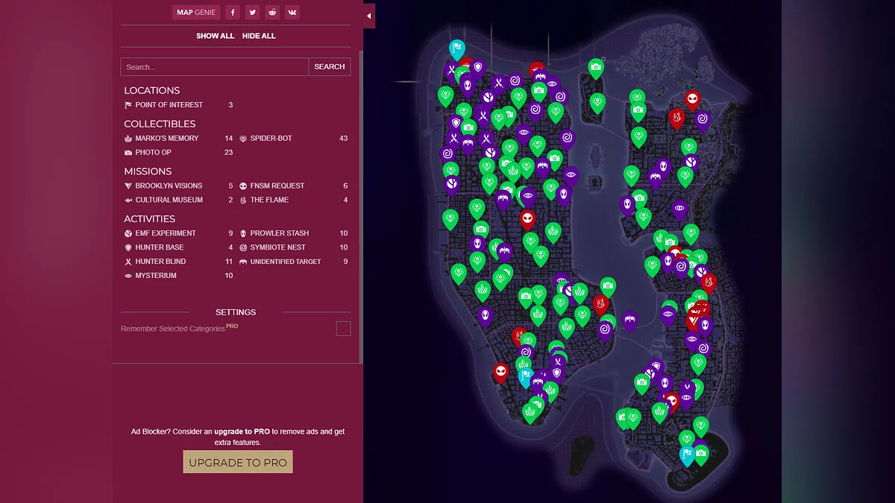The width and height of the screenshot is (895, 503).
Task: Select the lone purple Prowler Stash marker in southwest Manhattan
Action: [x=486, y=317]
